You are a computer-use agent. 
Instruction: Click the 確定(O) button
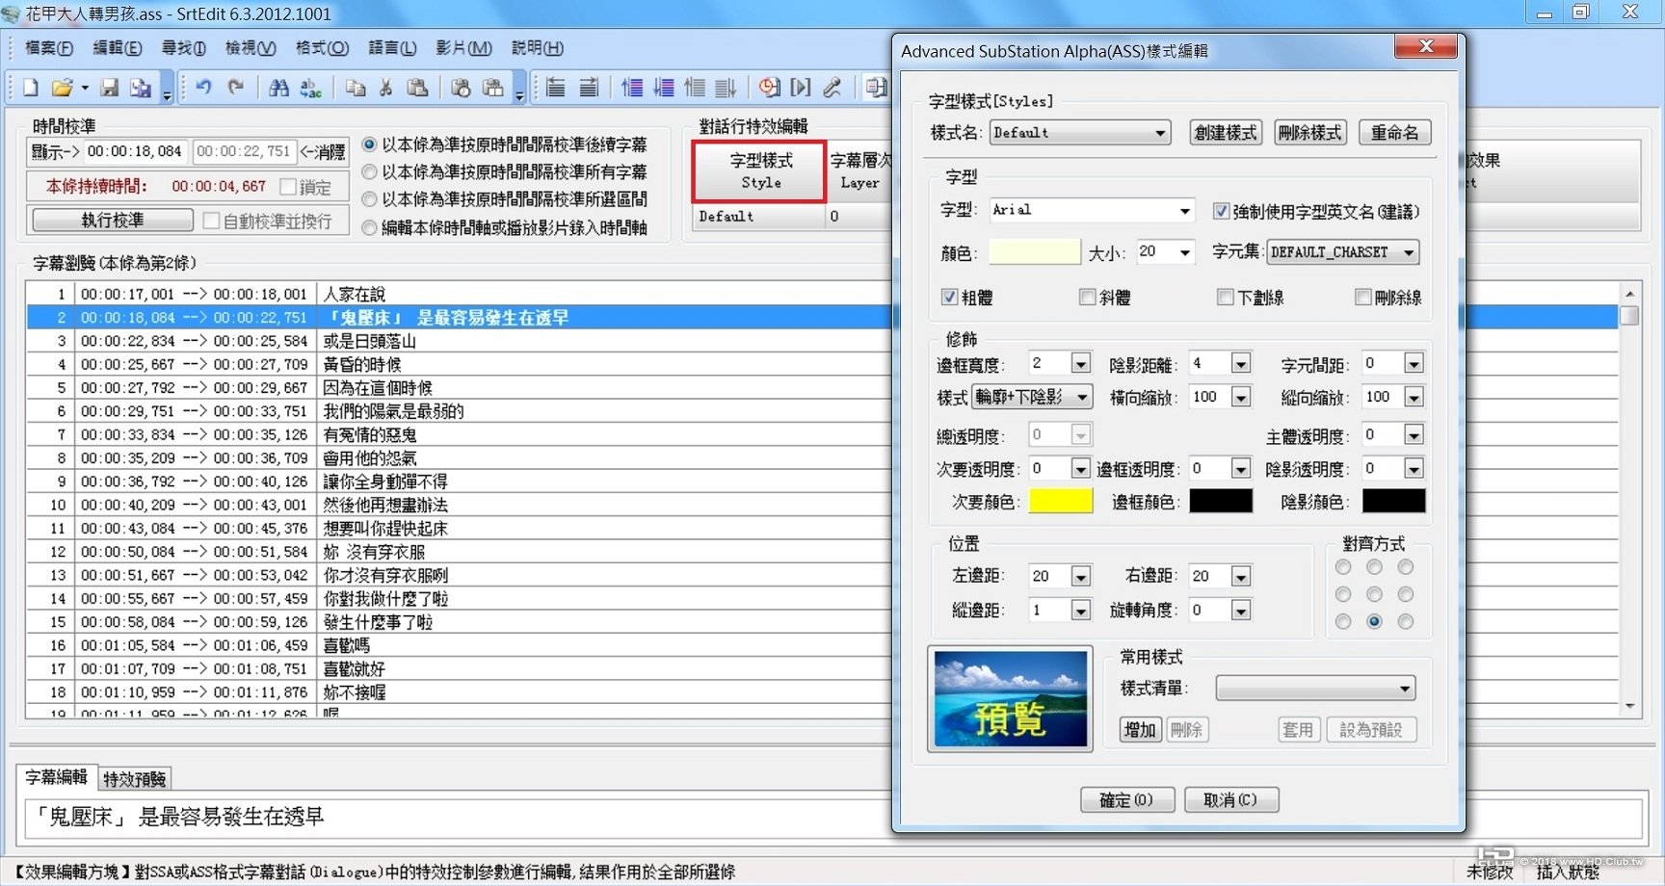pos(1126,800)
